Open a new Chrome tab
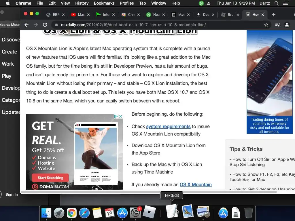Viewport: 295px width, 221px height. (274, 15)
